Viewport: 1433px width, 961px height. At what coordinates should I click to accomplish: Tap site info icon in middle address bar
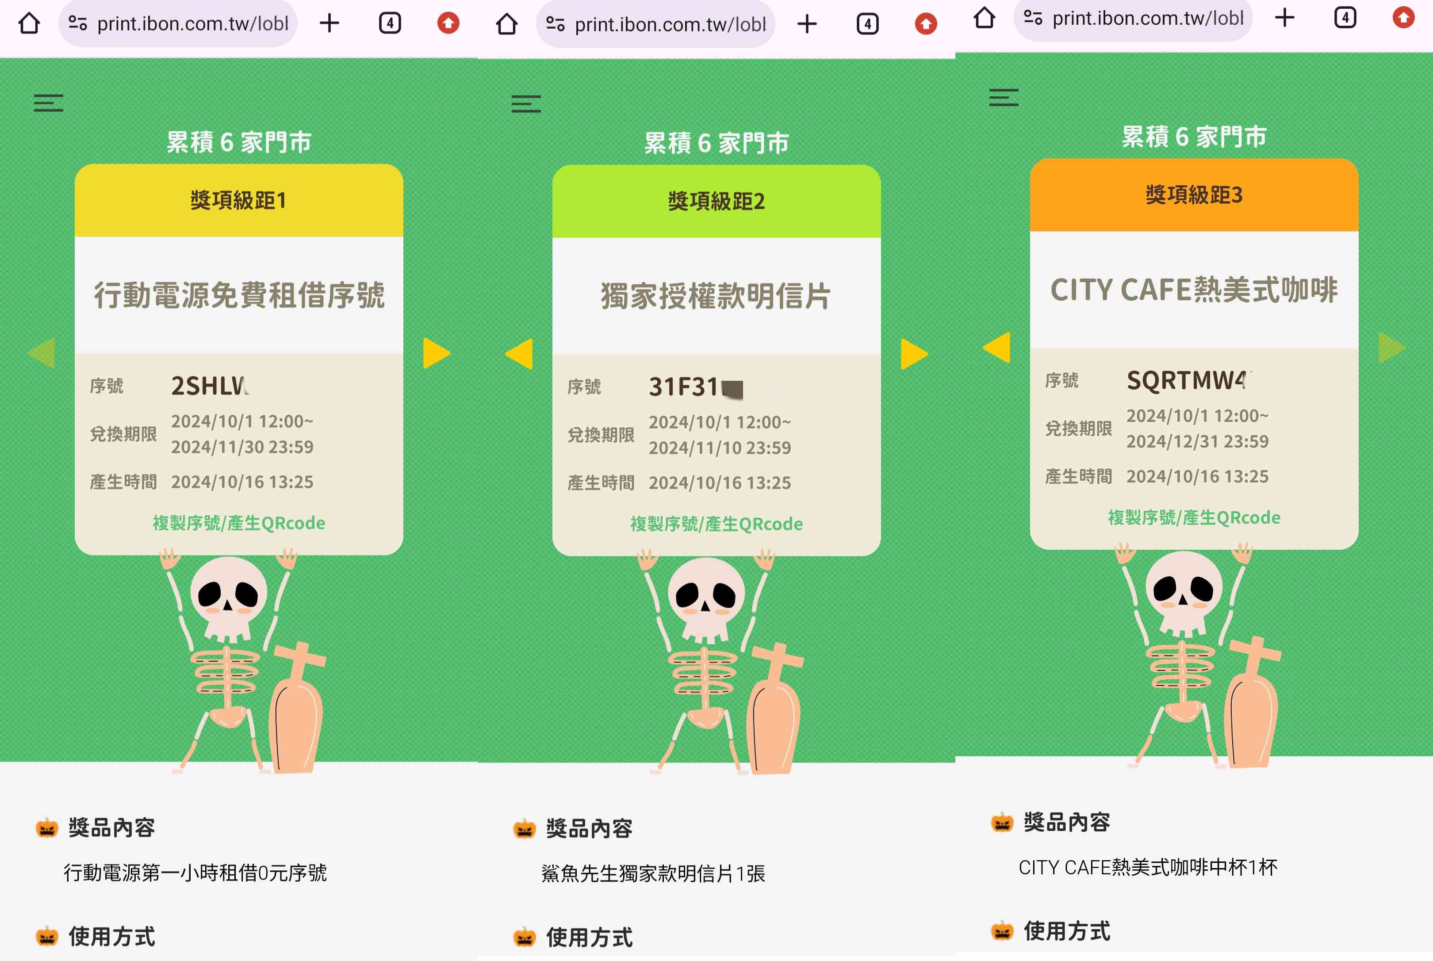555,24
